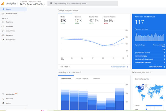Click the "How do you acquire users?" heading
Viewport: 166px width, 111px height.
(x=69, y=72)
